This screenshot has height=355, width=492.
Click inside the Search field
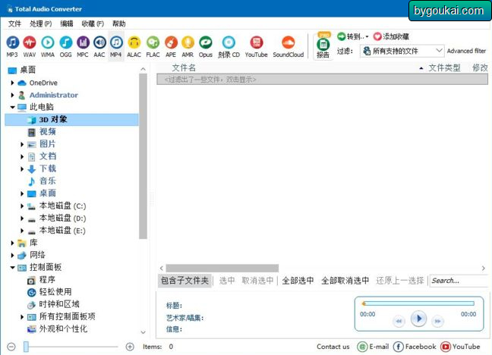(x=459, y=281)
